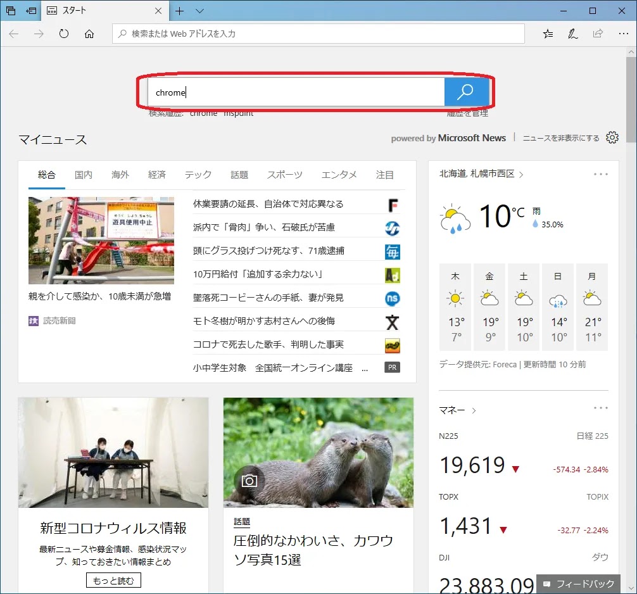The width and height of the screenshot is (637, 594).
Task: Click the blue search magnifier button
Action: coord(467,92)
